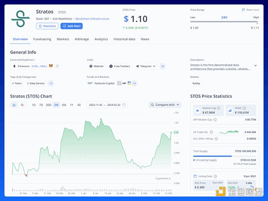Image resolution: width=268 pixels, height=201 pixels.
Task: Open the Fundraising tab
Action: [42, 39]
